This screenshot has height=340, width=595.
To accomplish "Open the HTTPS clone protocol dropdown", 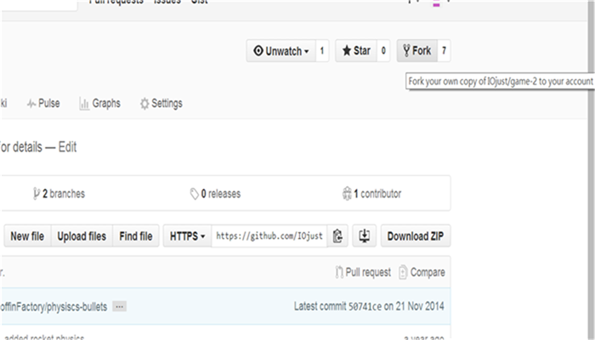I will point(188,236).
